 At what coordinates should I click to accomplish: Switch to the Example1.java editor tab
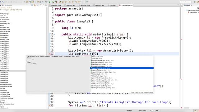coord(70,5)
